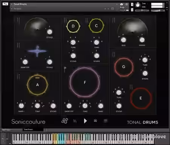Select the previous preset arrow
This screenshot has height=145, width=170.
[x=105, y=9]
